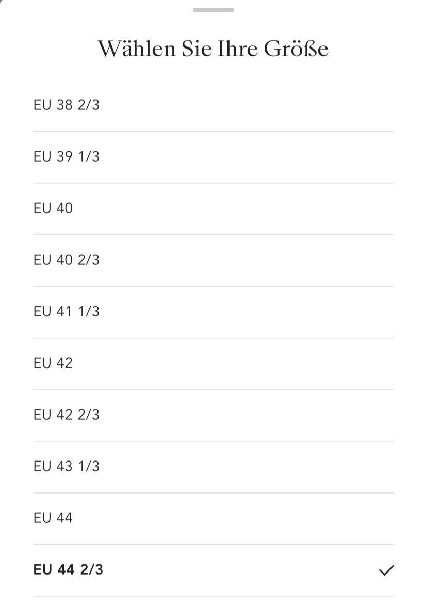Tap the drag handle atop the sheet
This screenshot has width=424, height=604.
coord(213,10)
